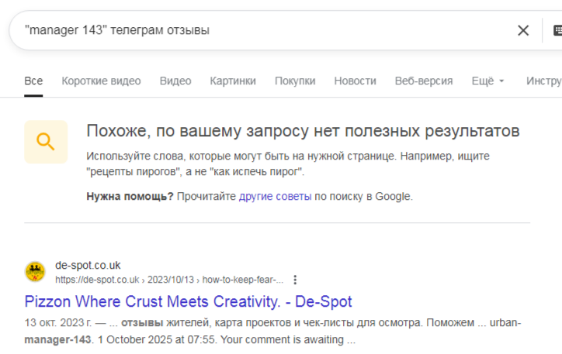
Task: Focus the search field with "manager 143" query
Action: pyautogui.click(x=265, y=30)
